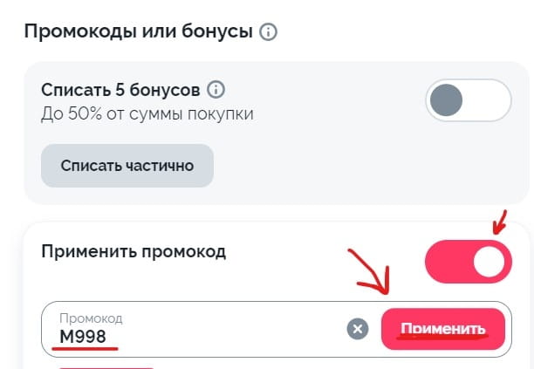This screenshot has width=534, height=369.
Task: Click info icon next to Списать 5 бонусов
Action: pyautogui.click(x=216, y=90)
